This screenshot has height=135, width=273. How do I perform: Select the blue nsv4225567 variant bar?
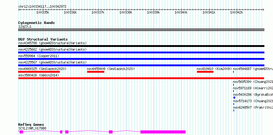(x=141, y=65)
